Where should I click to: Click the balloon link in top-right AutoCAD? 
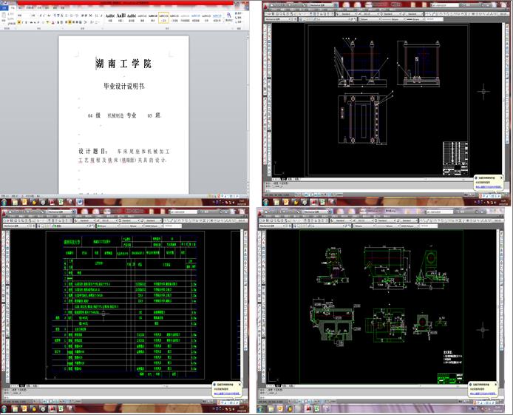coord(489,187)
